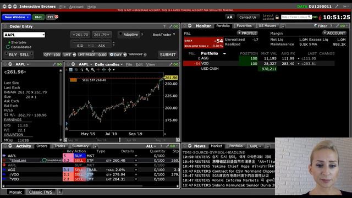The image size is (352, 198).
Task: Click the 261.70 bid price button
Action: click(x=80, y=35)
